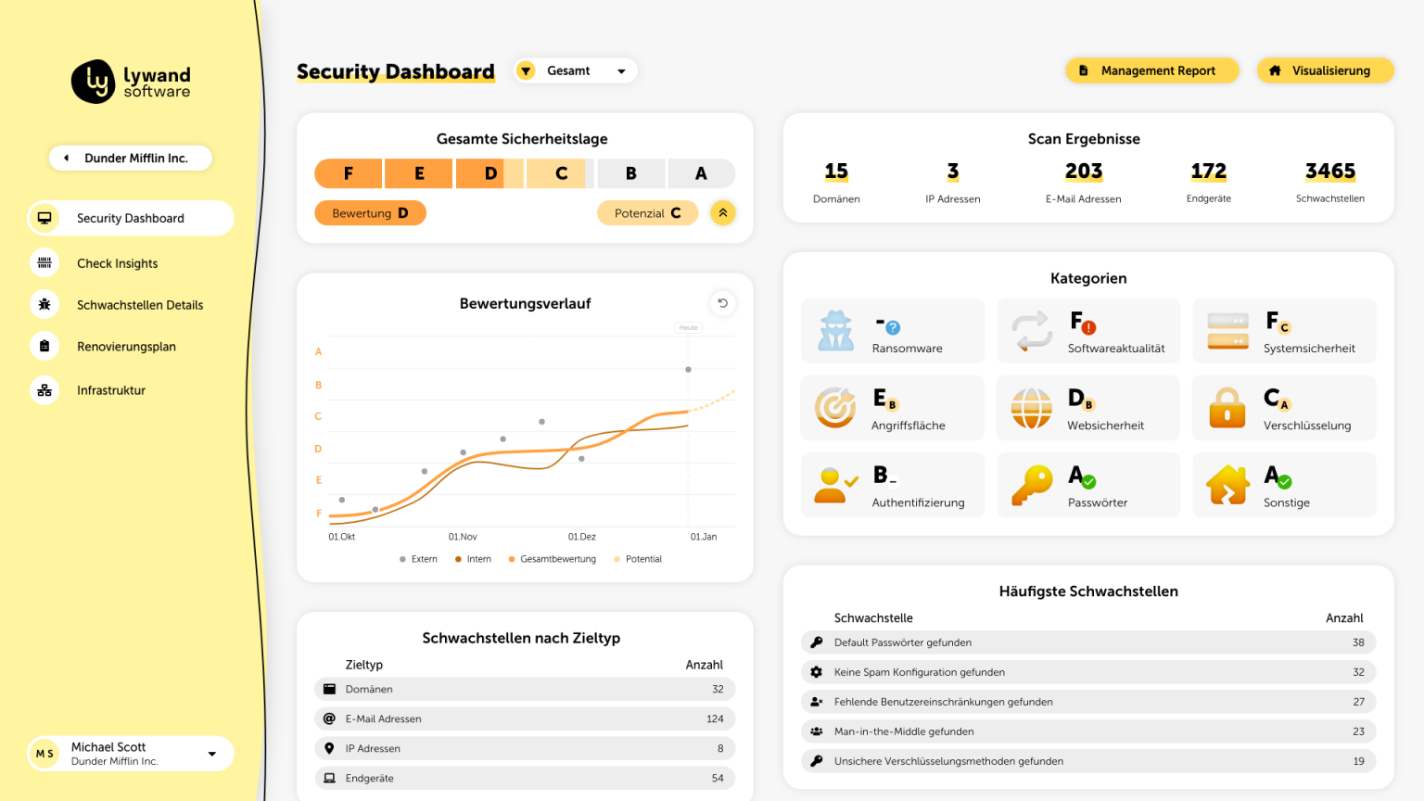Screen dimensions: 1424x801
Task: Toggle the Potential series visibility
Action: (x=638, y=558)
